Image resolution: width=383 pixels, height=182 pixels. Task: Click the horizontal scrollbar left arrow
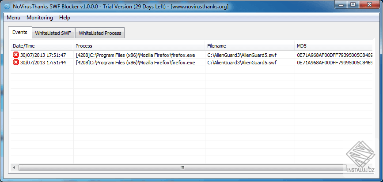click(x=14, y=167)
